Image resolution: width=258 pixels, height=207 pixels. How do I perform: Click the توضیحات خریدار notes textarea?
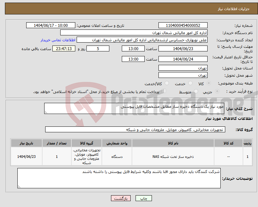point(119,178)
